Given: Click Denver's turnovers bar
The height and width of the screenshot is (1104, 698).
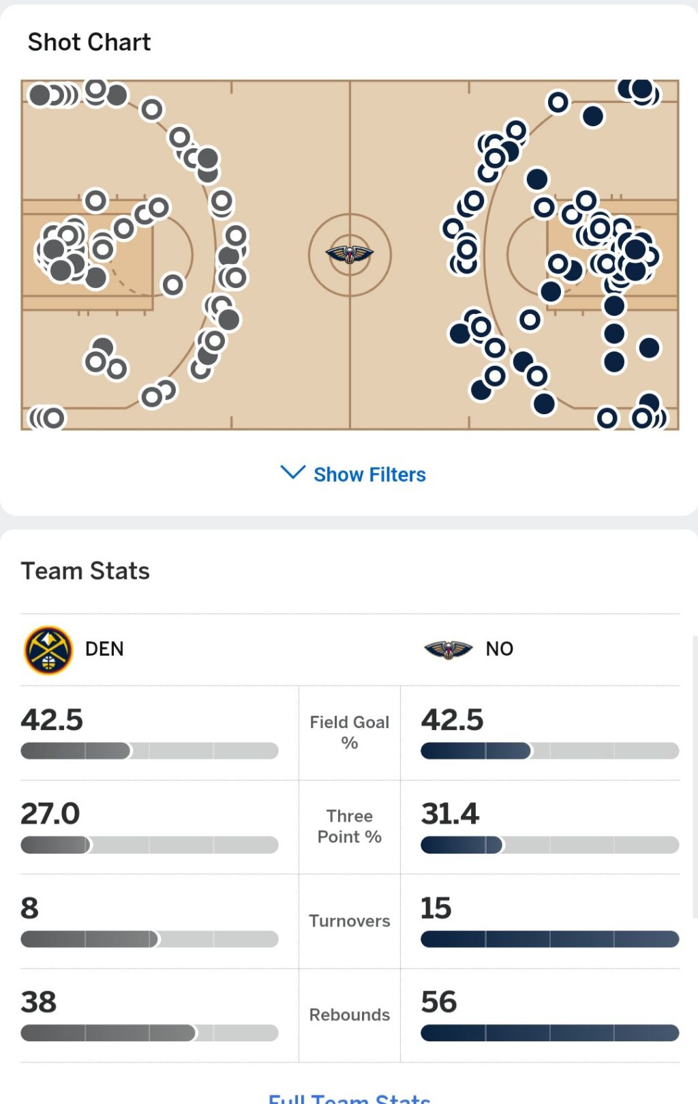Looking at the screenshot, I should pyautogui.click(x=149, y=939).
